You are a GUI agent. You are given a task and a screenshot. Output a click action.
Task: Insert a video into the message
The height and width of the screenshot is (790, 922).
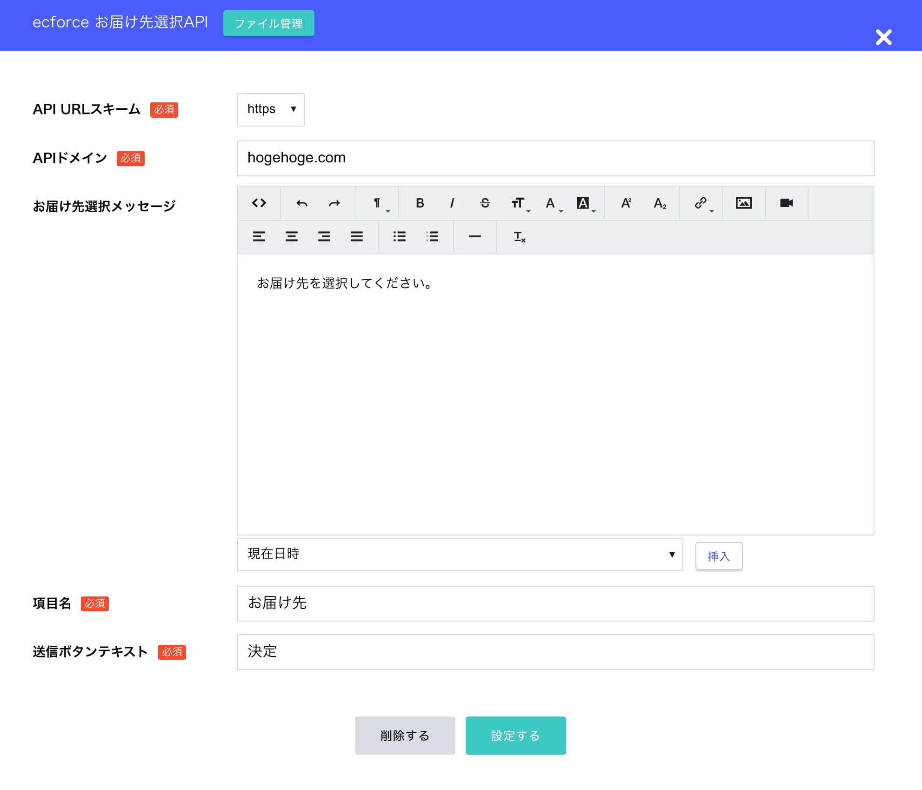coord(786,203)
